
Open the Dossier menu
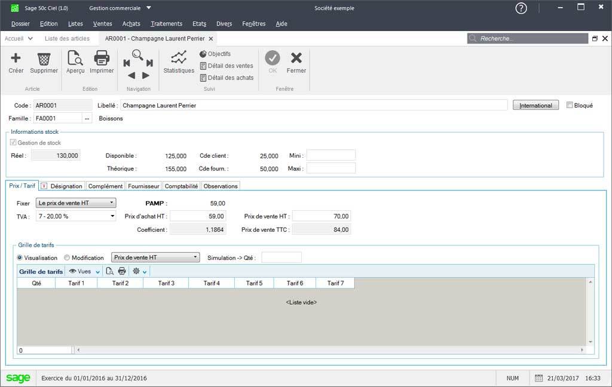pyautogui.click(x=20, y=24)
